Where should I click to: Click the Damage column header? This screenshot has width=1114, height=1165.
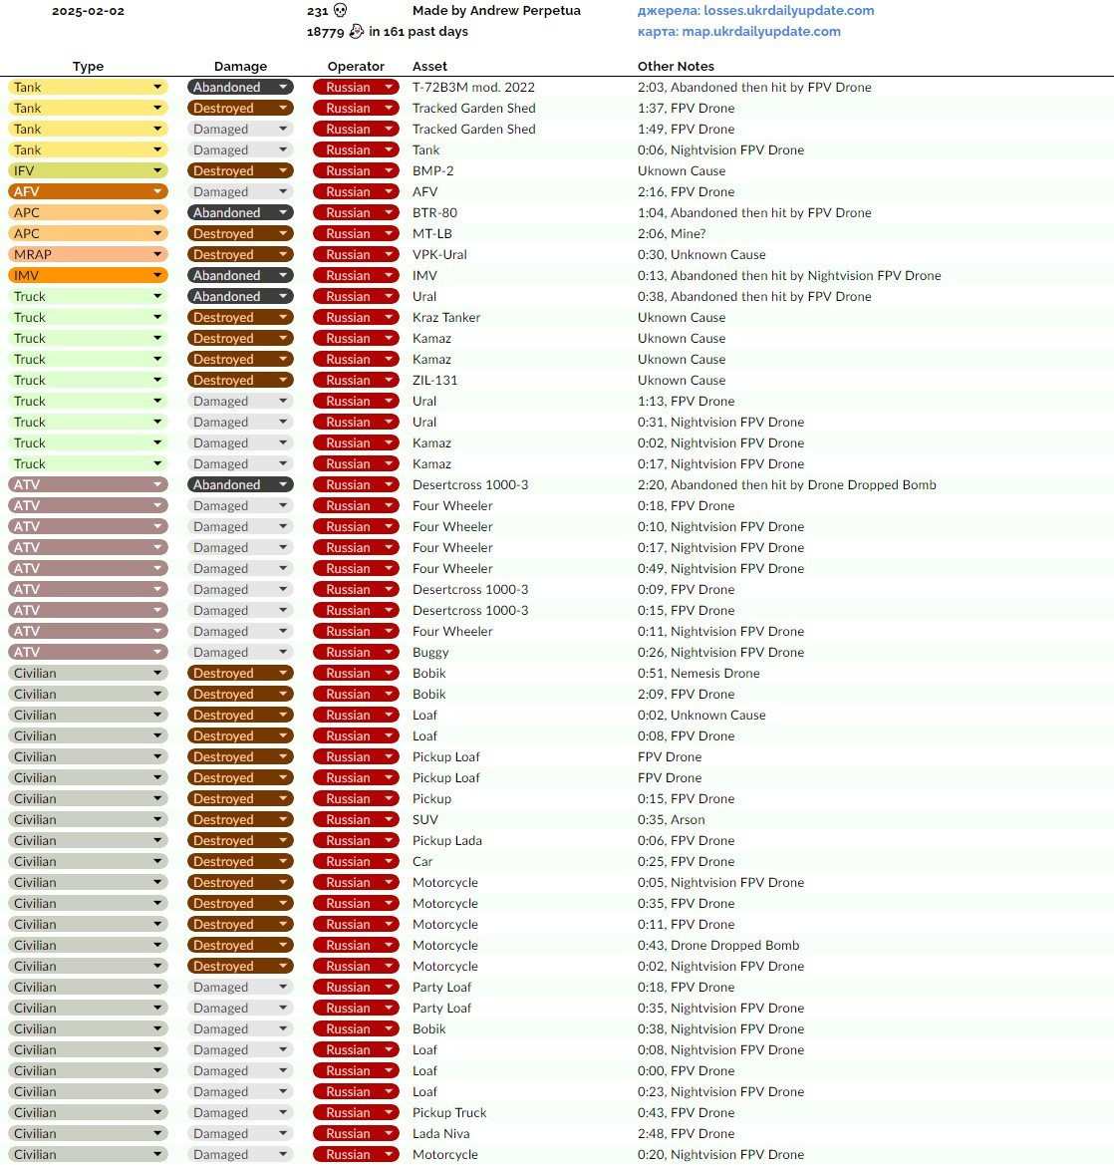click(240, 66)
